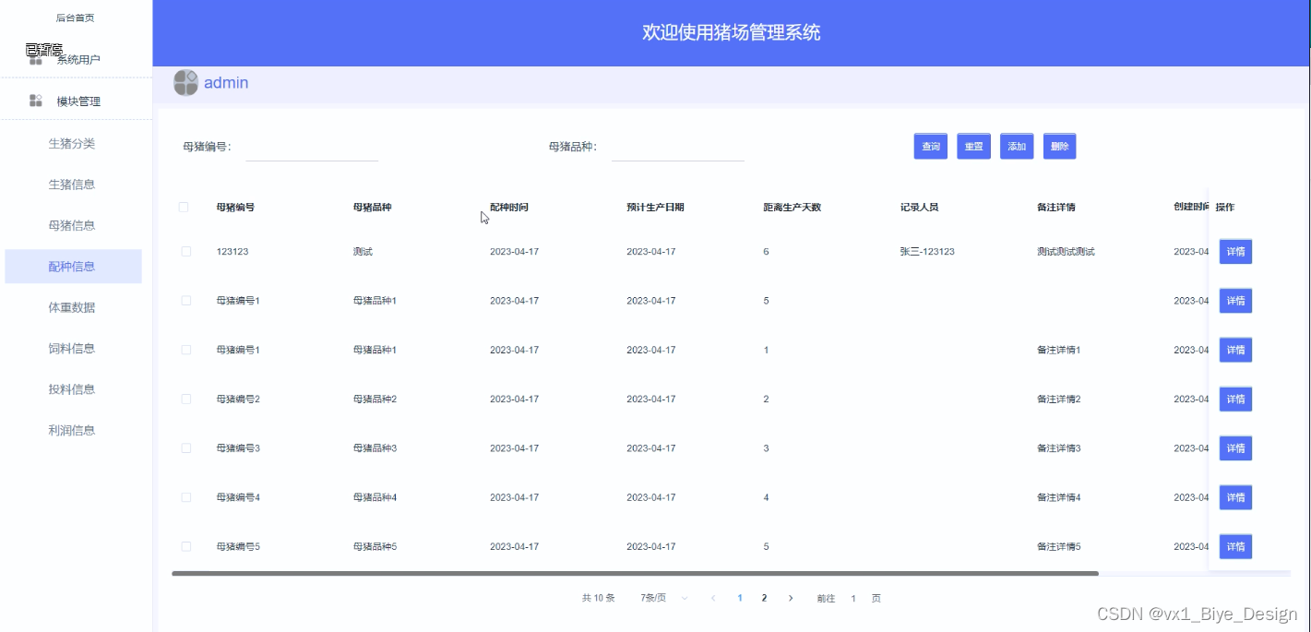Open 后台首页 in sidebar
Screen dimensions: 1311x632
tap(76, 18)
